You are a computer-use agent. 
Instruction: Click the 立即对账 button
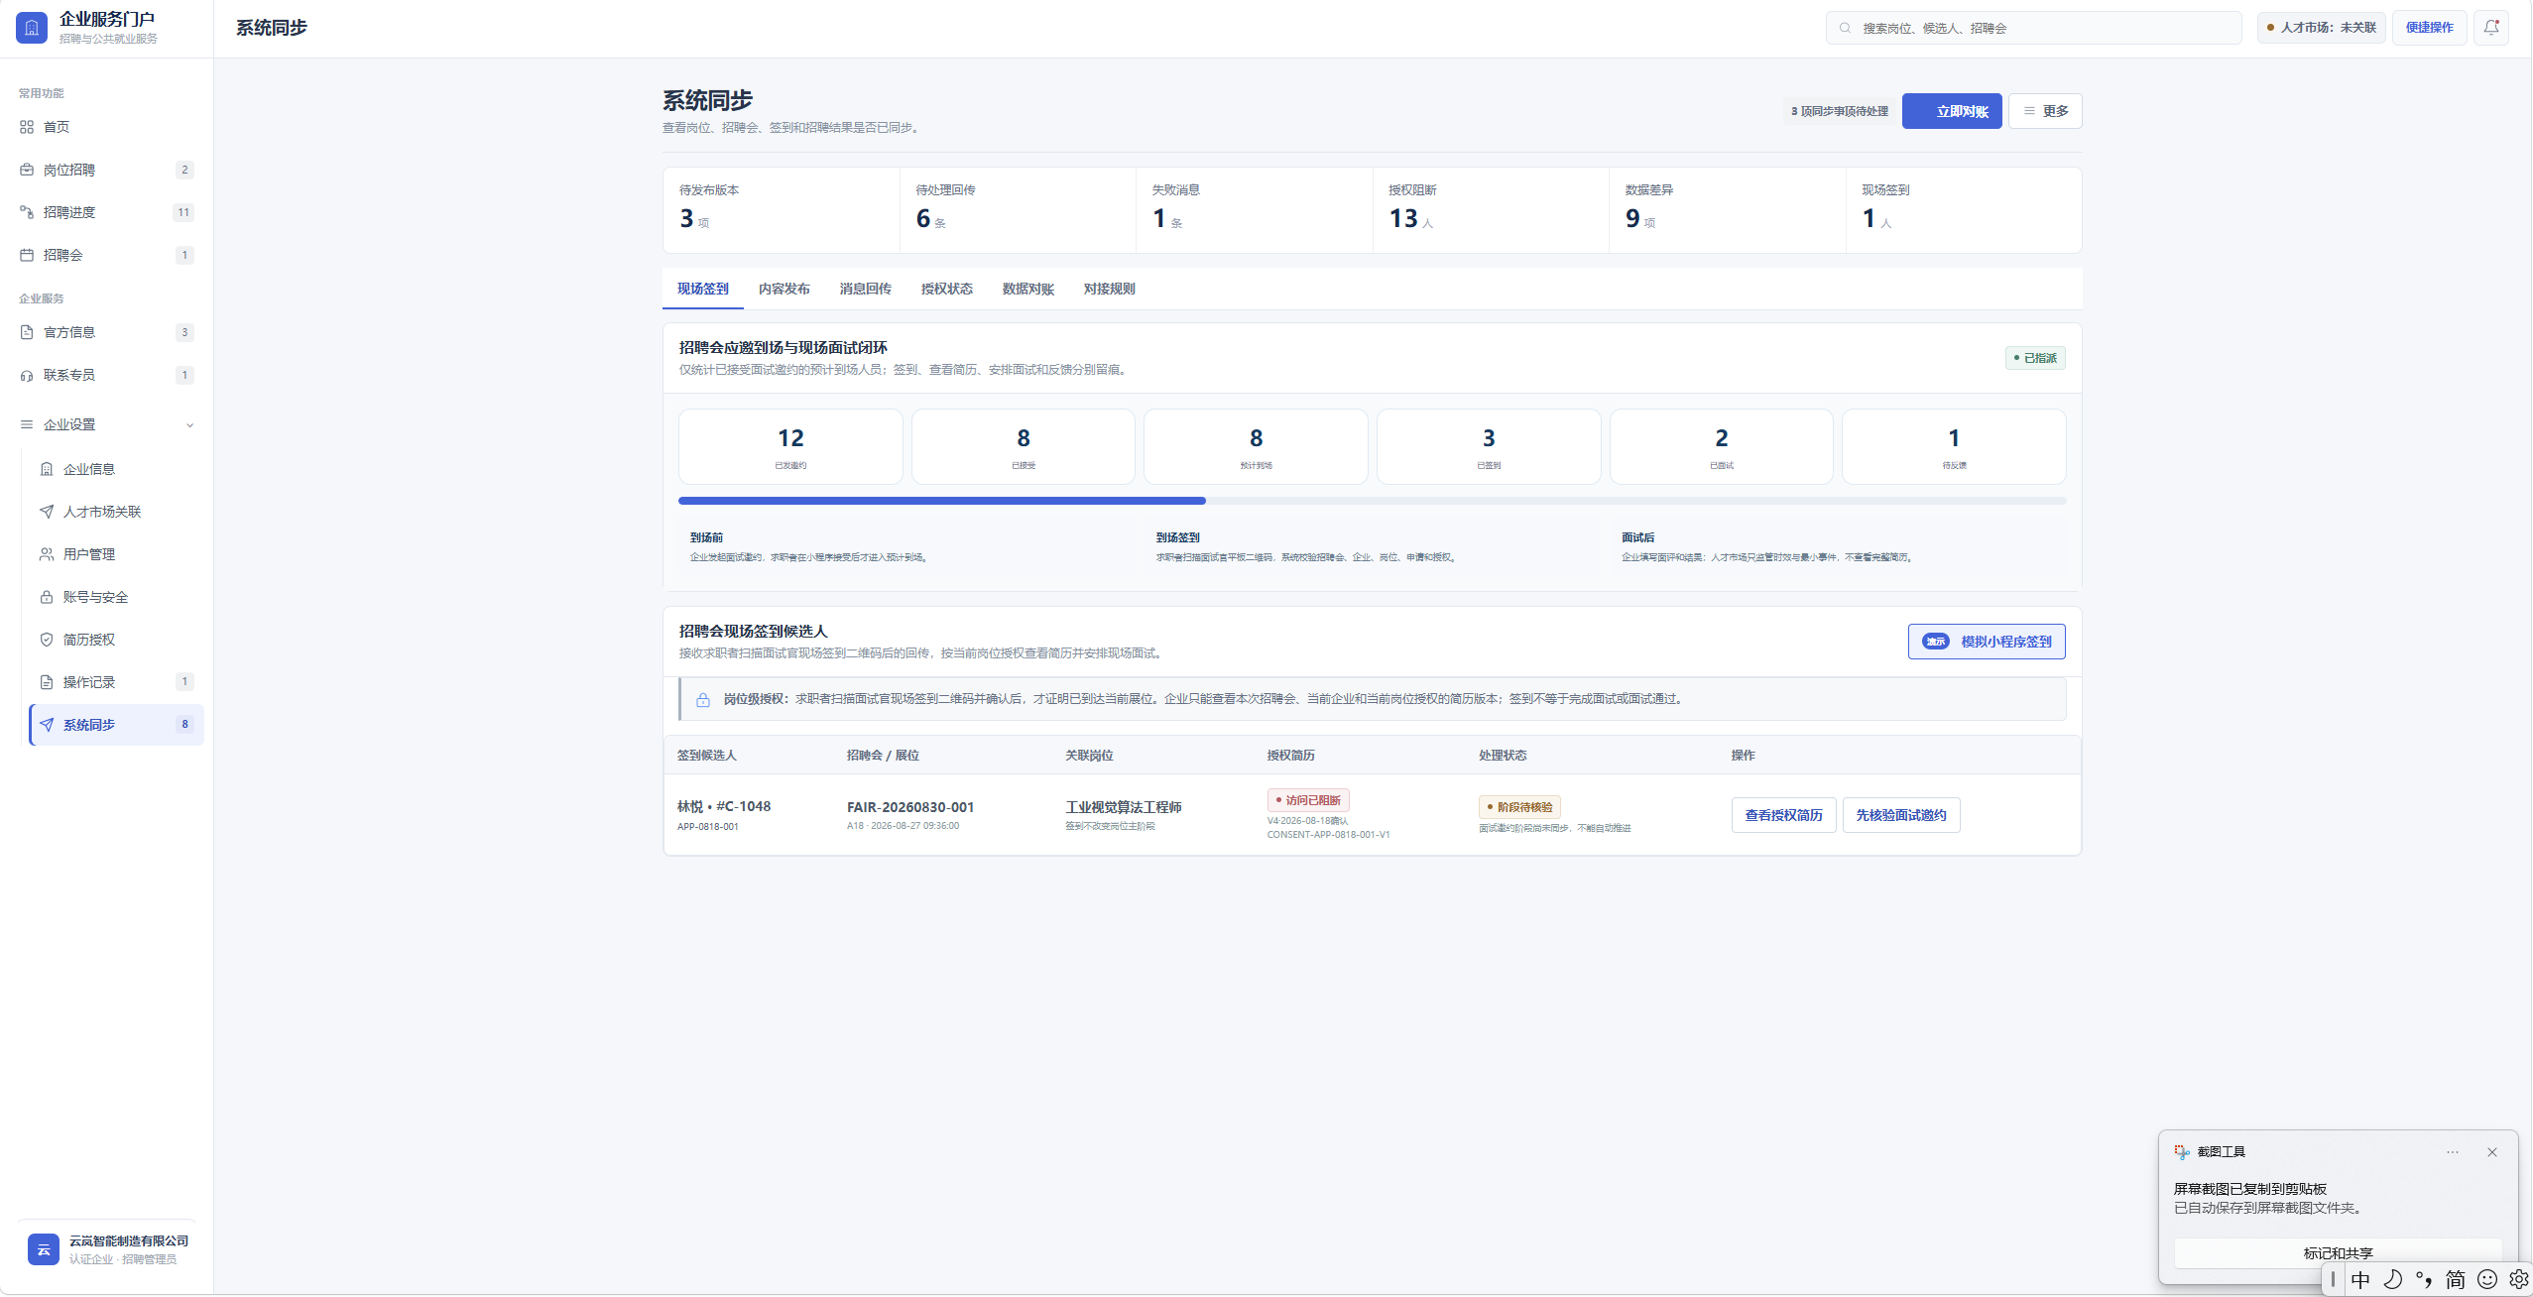click(x=1952, y=111)
